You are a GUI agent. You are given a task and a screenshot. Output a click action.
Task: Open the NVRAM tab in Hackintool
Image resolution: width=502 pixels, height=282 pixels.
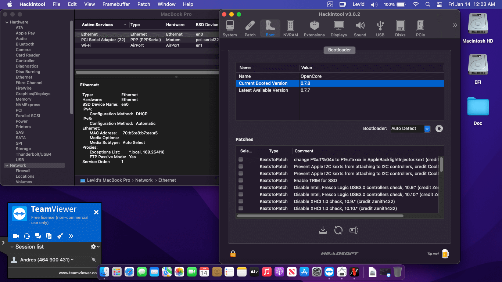[290, 29]
